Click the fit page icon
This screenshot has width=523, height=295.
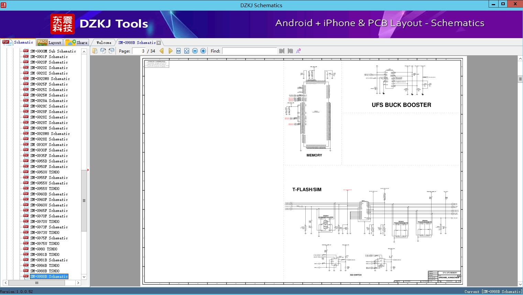pos(187,51)
